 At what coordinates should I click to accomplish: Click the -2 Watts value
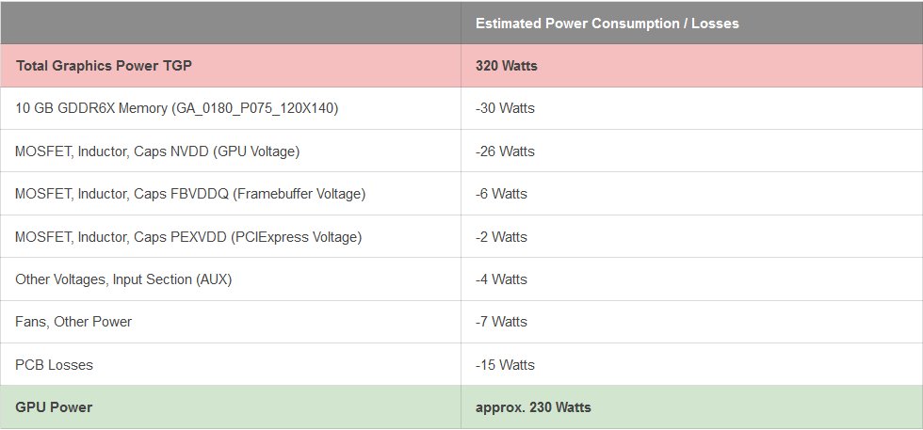point(501,236)
